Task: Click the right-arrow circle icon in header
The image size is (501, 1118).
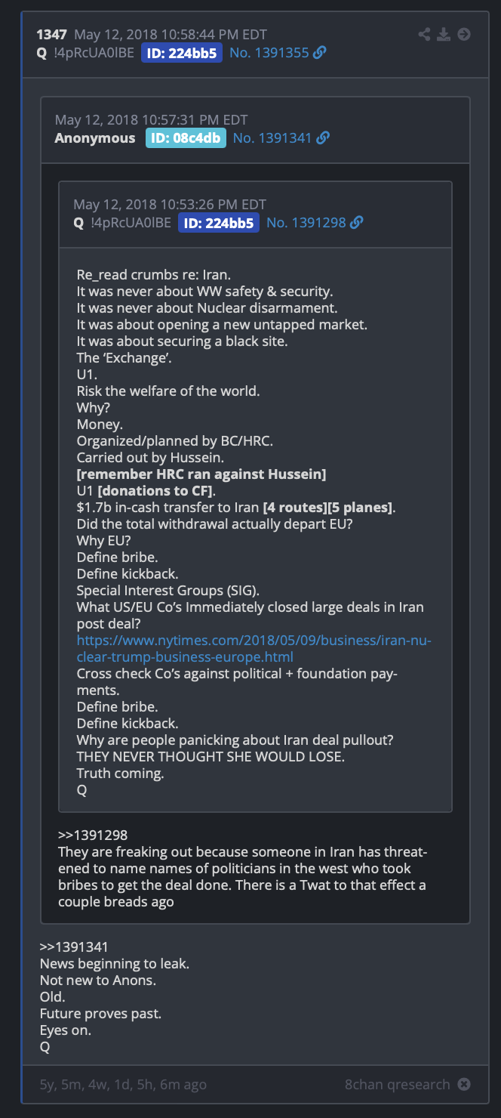Action: [x=464, y=34]
